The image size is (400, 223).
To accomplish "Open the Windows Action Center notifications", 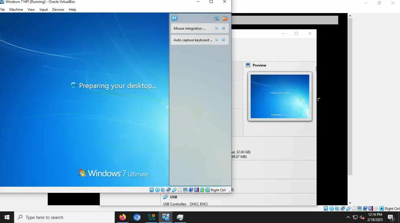I will (391, 217).
